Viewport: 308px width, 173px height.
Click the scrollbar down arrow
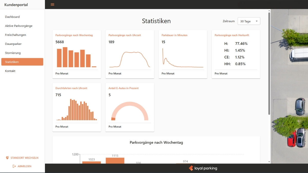point(269,162)
